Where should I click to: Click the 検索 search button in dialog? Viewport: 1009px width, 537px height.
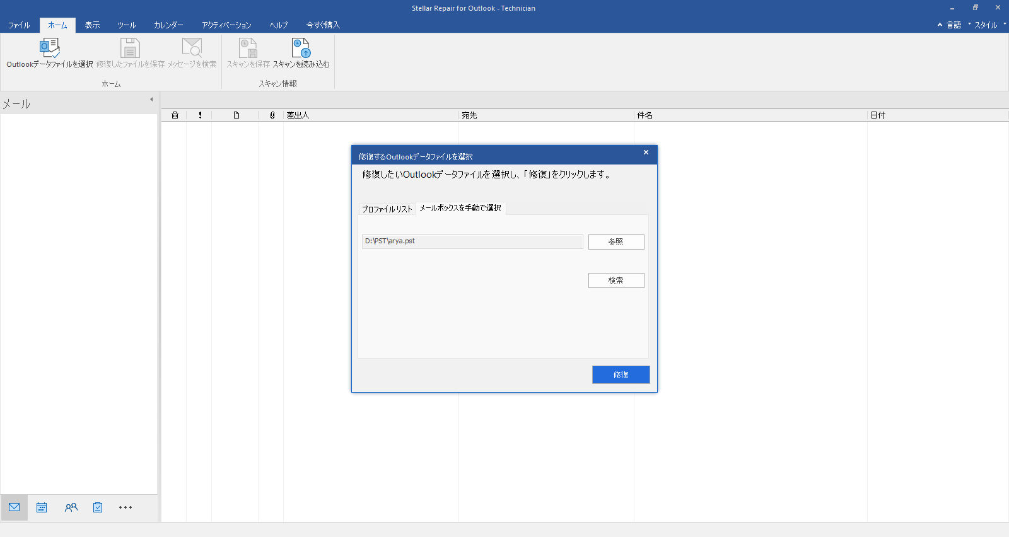[x=616, y=280]
